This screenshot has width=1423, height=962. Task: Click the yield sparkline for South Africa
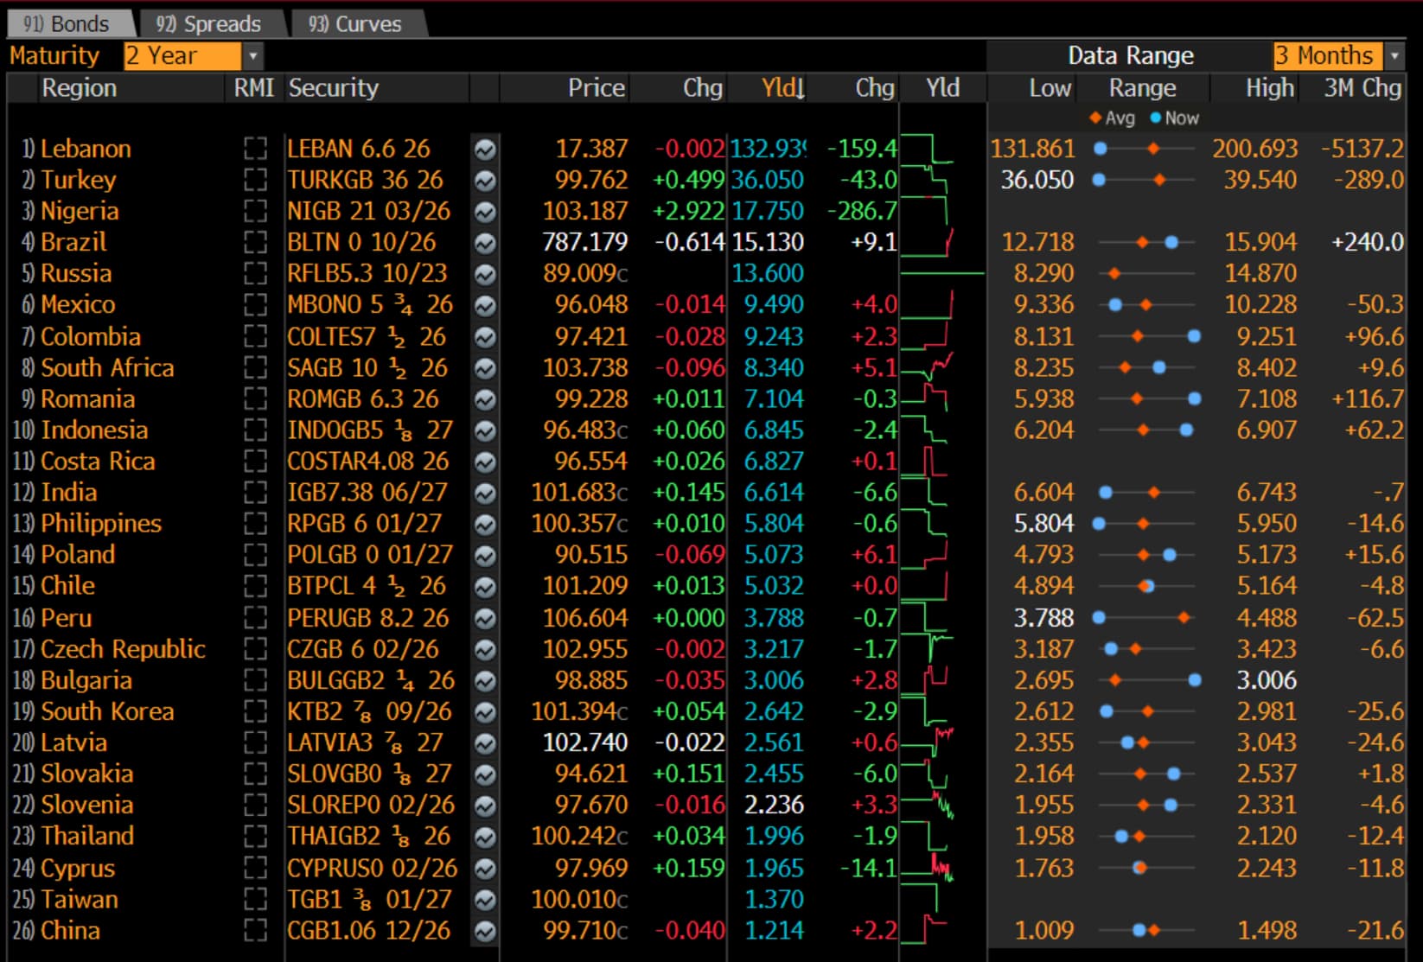click(928, 368)
